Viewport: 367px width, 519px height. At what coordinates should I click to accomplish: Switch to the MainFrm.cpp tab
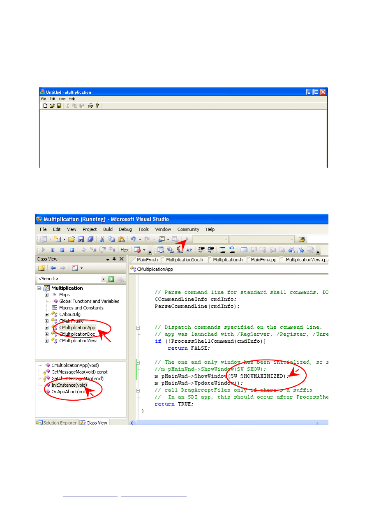(263, 260)
